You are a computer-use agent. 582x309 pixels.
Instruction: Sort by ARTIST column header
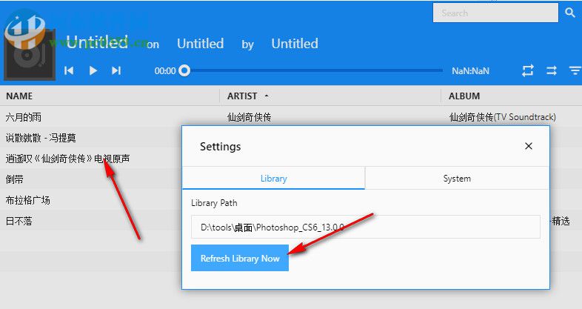[x=242, y=96]
